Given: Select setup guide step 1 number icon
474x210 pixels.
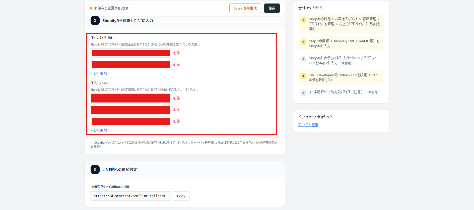Looking at the screenshot, I should tap(303, 20).
